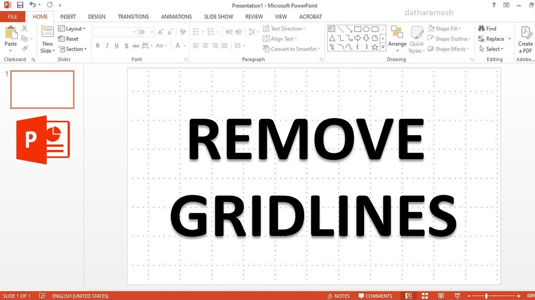Click the zoom slider handle

(x=486, y=296)
